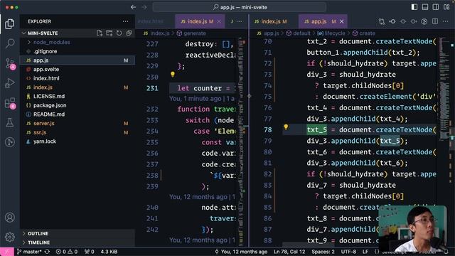This screenshot has height=256, width=455.
Task: Open the Accounts menu icon
Action: click(9, 218)
